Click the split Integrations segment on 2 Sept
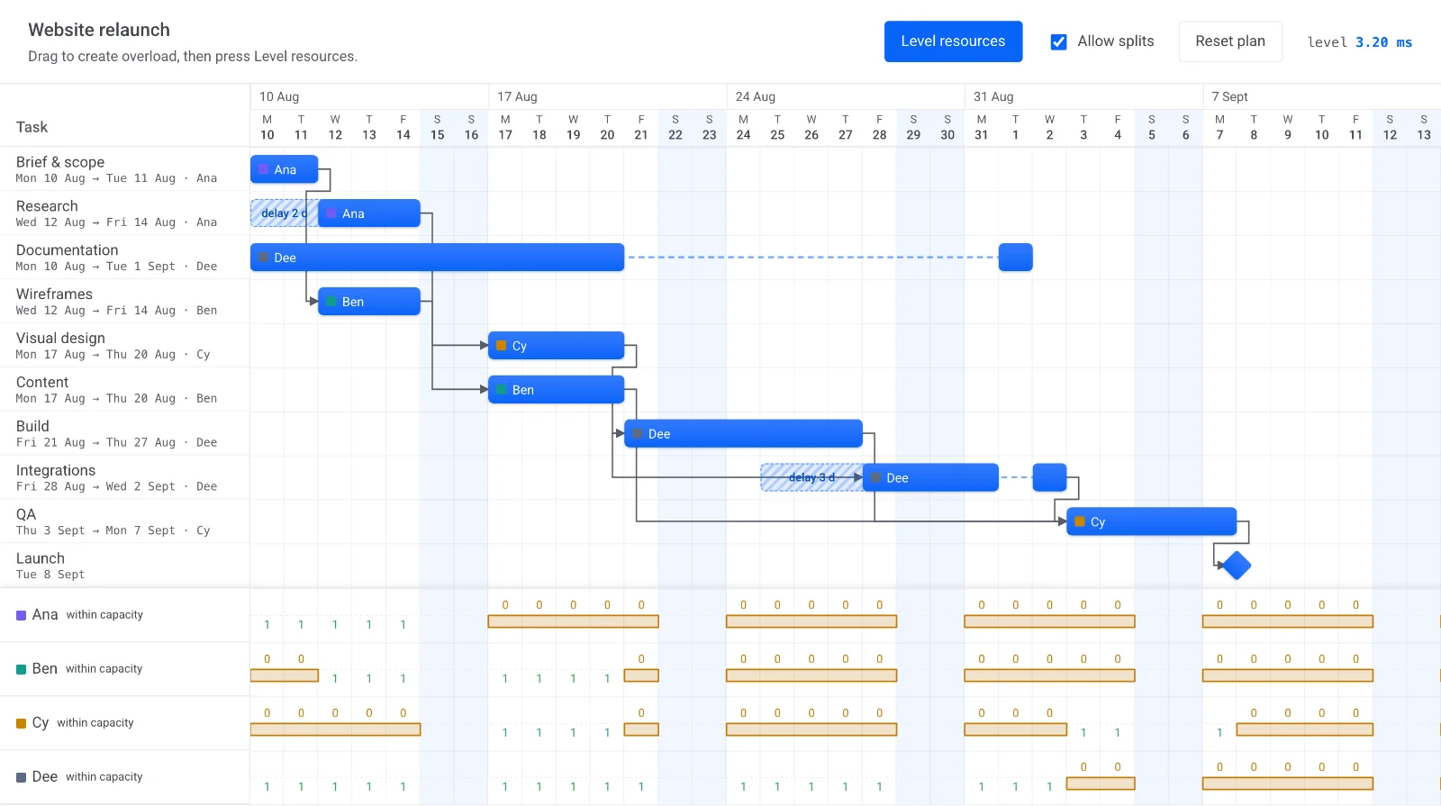 [1049, 478]
